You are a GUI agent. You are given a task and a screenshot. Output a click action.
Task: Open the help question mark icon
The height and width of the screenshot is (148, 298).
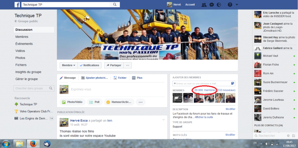[x=230, y=5]
